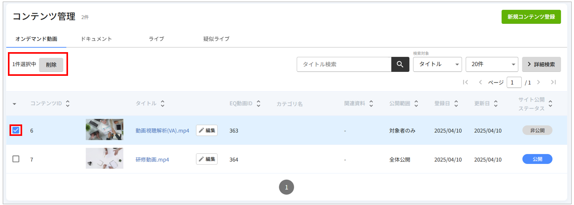Open the 検索対象 タイトル dropdown
574x205 pixels.
coord(438,64)
